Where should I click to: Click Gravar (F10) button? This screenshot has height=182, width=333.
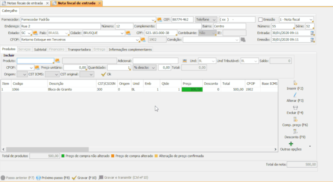coord(84,178)
